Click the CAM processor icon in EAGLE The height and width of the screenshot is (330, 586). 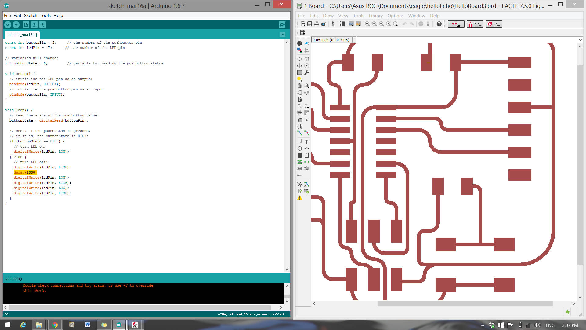pyautogui.click(x=324, y=24)
